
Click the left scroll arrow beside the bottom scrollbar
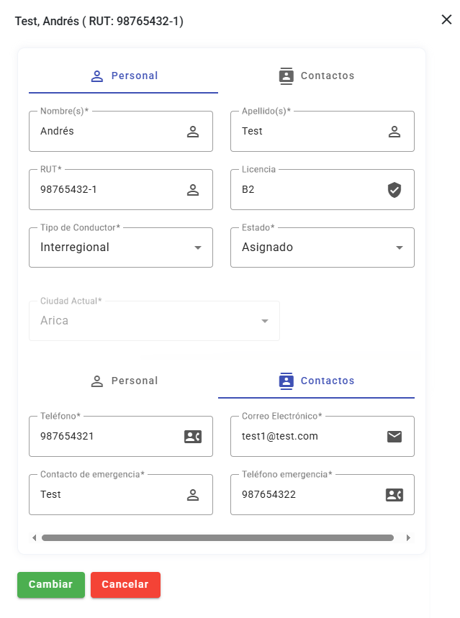(x=34, y=537)
